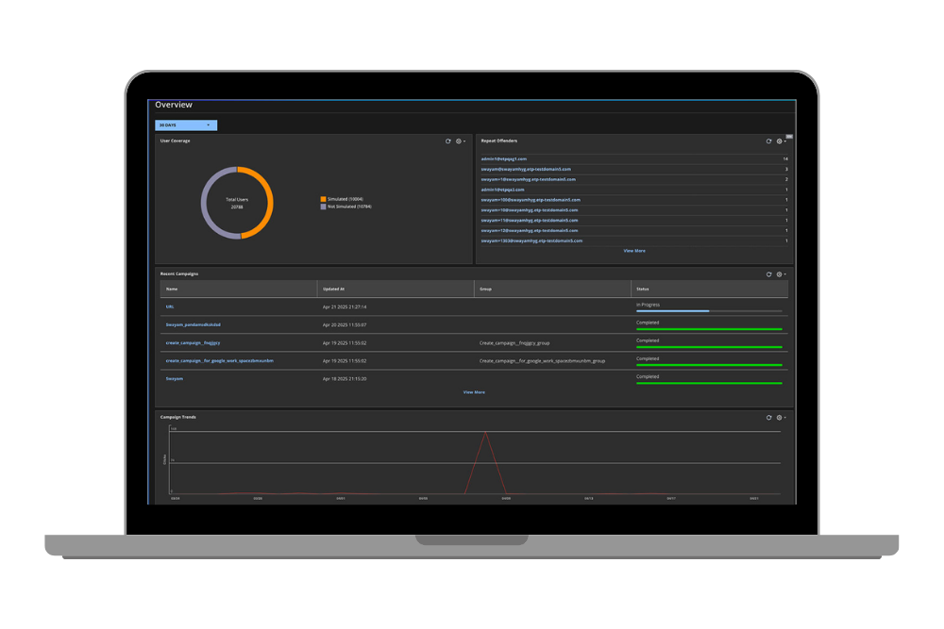Click the peak of the Campaign Trends line
The image size is (944, 629).
(x=485, y=433)
